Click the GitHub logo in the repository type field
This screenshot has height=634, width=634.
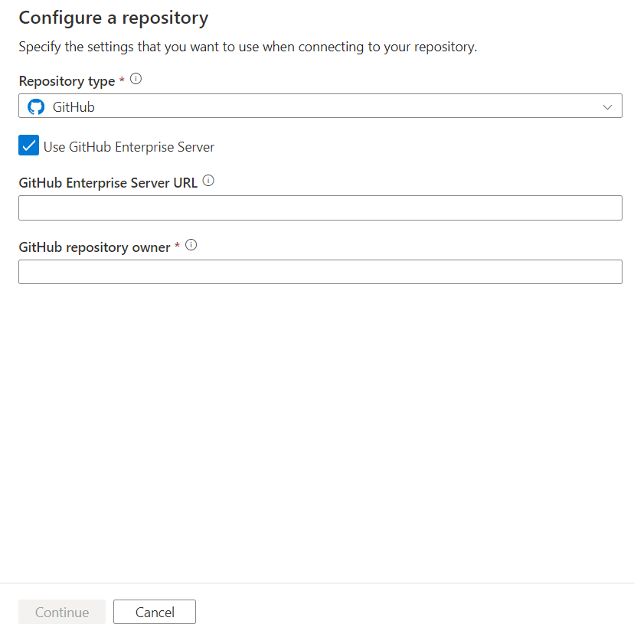tap(35, 106)
